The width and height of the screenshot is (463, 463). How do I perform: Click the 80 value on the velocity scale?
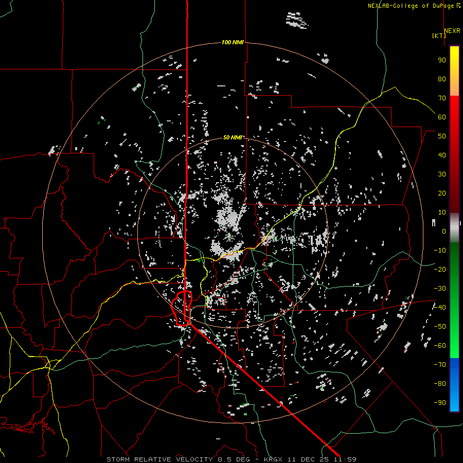[442, 79]
